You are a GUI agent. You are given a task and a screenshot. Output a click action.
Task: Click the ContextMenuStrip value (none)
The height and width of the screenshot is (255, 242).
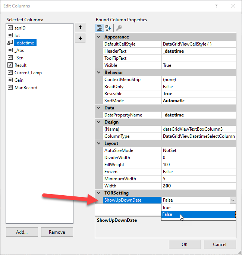pyautogui.click(x=199, y=80)
